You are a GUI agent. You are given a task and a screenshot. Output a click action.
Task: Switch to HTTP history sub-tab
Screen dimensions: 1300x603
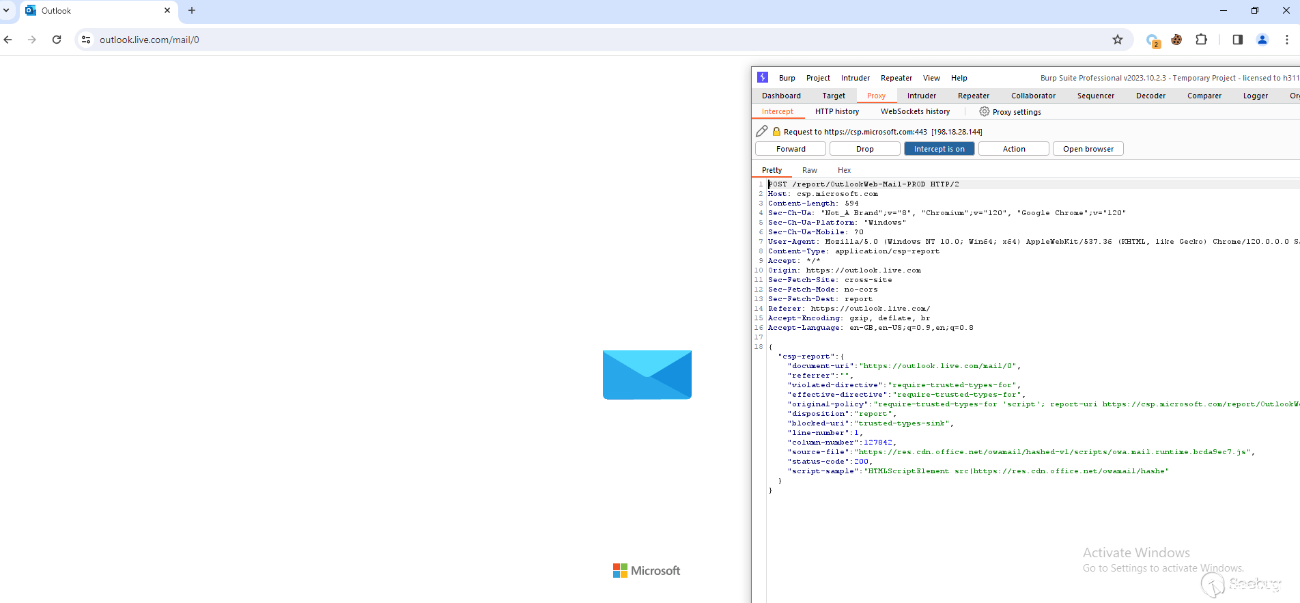coord(837,111)
